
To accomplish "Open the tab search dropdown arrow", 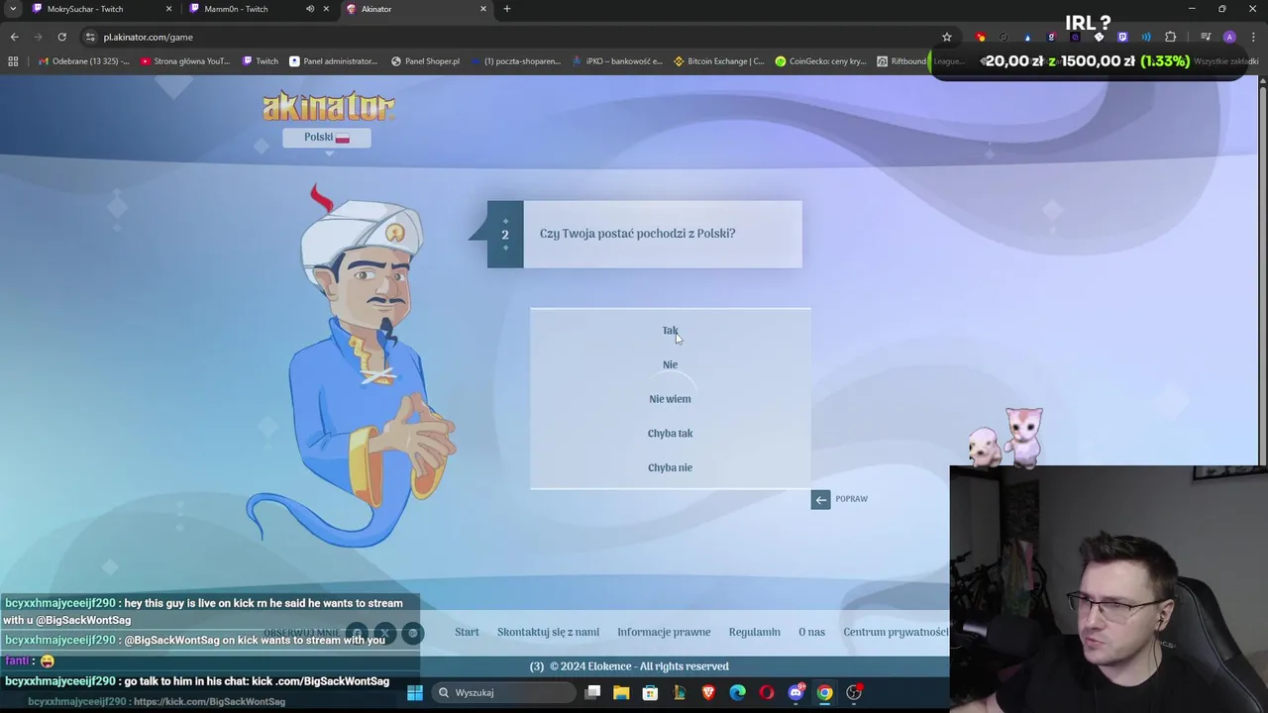I will 13,9.
